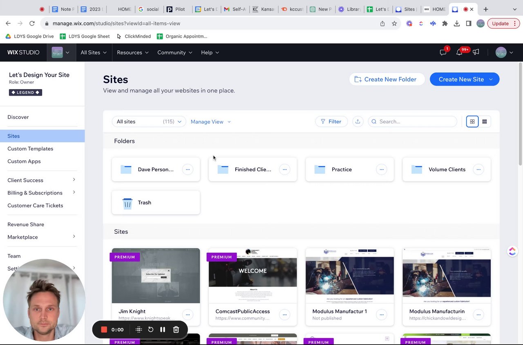The height and width of the screenshot is (345, 523).
Task: Open more options for Volume Clients folder
Action: coord(478,169)
